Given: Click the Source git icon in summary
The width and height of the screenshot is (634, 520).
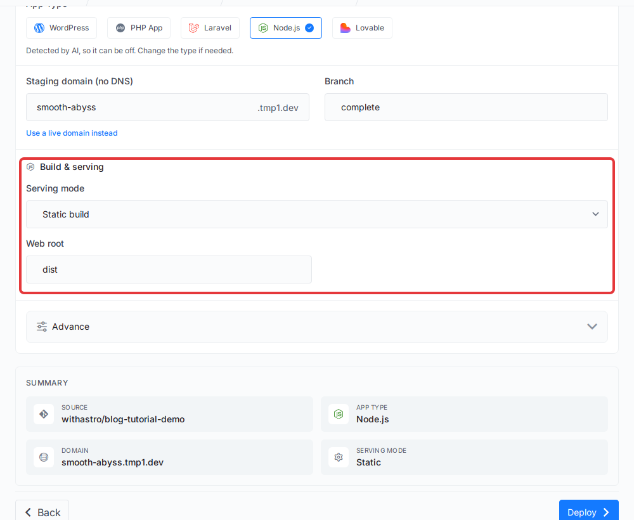Looking at the screenshot, I should [x=44, y=414].
